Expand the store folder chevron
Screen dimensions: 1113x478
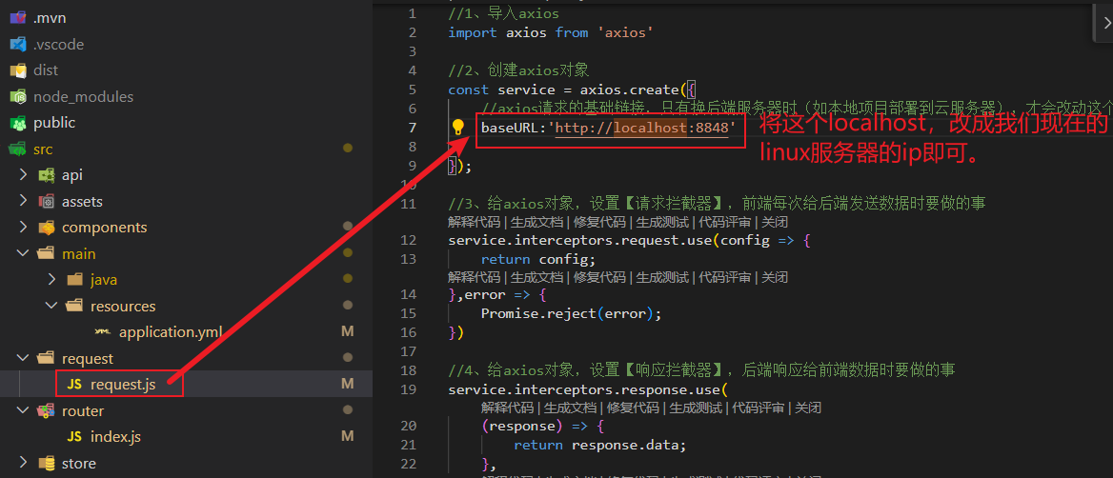click(x=24, y=463)
